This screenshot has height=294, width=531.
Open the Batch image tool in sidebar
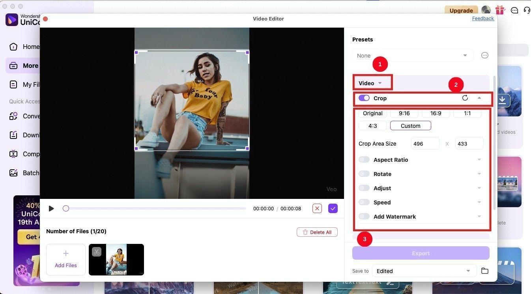pyautogui.click(x=24, y=173)
